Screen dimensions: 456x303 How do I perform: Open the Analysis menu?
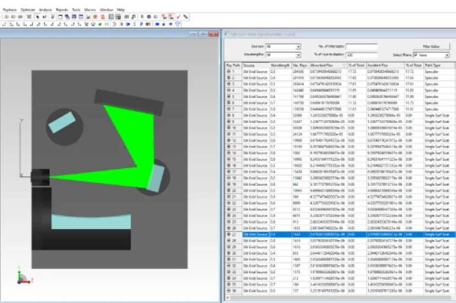[45, 9]
